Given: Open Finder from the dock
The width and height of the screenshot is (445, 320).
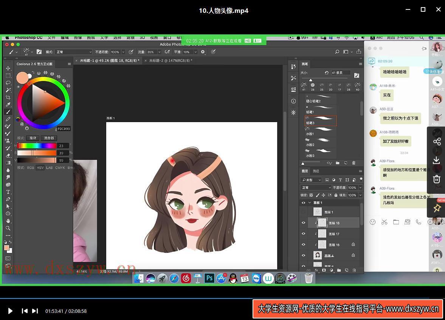Looking at the screenshot, I should 139,278.
